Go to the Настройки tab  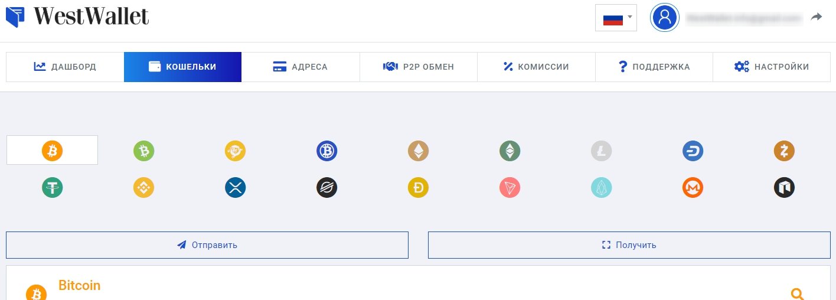coord(772,67)
